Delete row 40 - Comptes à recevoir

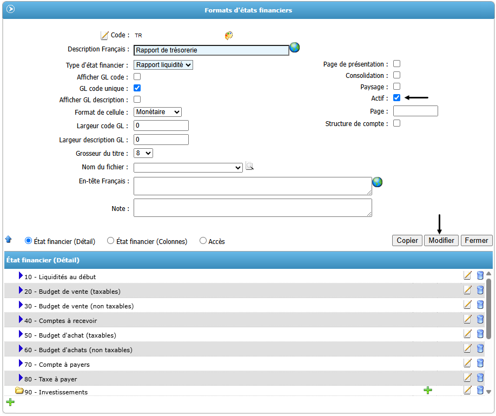[x=480, y=319]
